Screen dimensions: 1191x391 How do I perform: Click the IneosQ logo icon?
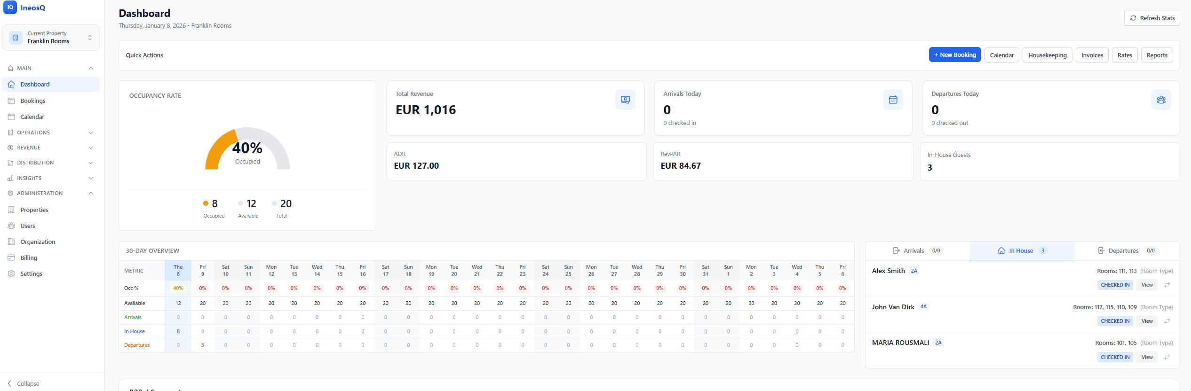tap(10, 8)
